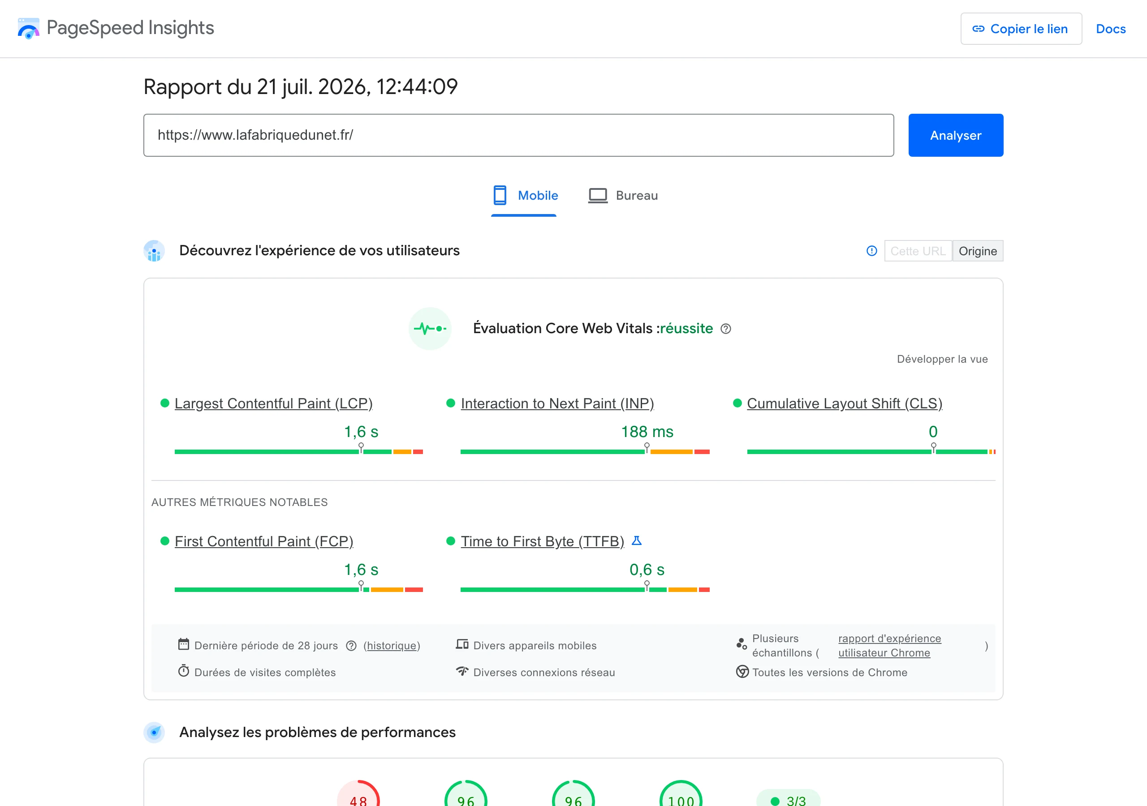1147x806 pixels.
Task: Open the historique link
Action: click(x=392, y=646)
